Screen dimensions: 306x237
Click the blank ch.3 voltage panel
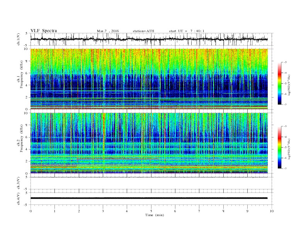(x=152, y=183)
